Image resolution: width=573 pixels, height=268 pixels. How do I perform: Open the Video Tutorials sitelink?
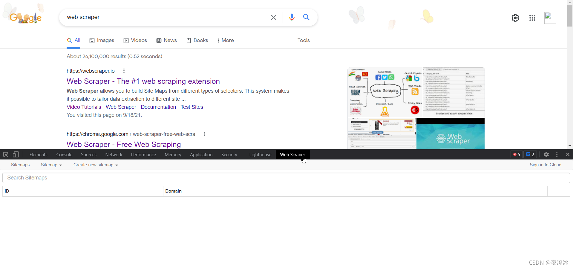tap(84, 107)
